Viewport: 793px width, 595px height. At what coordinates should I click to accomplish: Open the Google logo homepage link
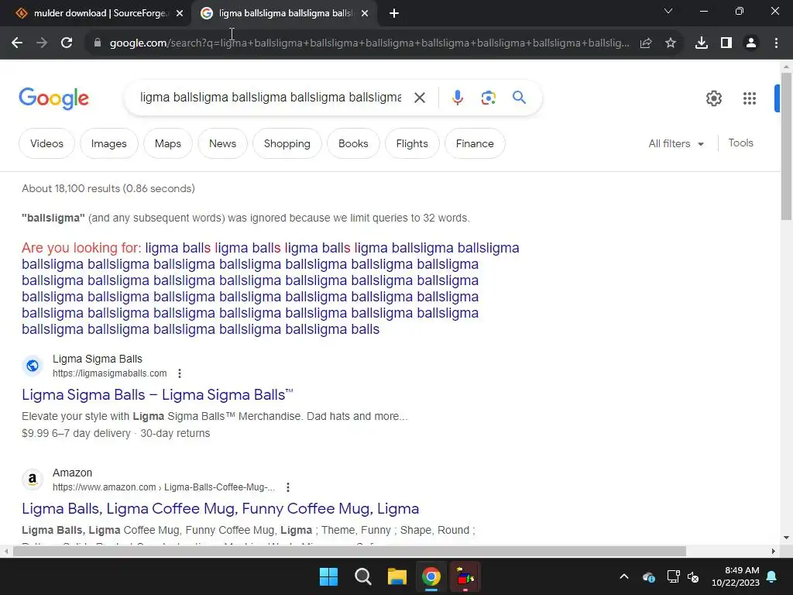[53, 98]
